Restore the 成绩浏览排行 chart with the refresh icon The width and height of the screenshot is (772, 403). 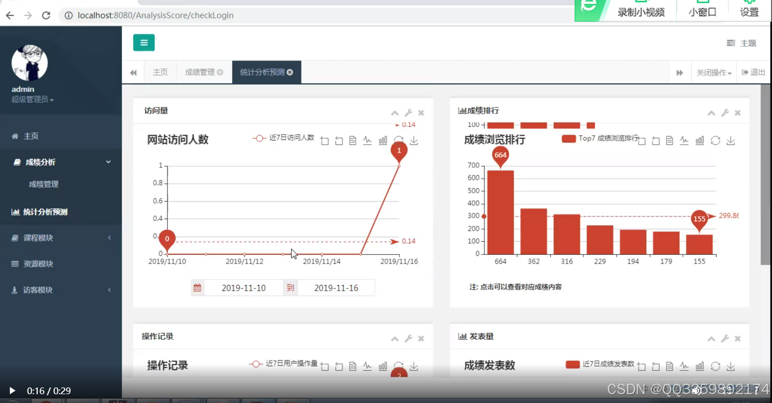pos(716,140)
